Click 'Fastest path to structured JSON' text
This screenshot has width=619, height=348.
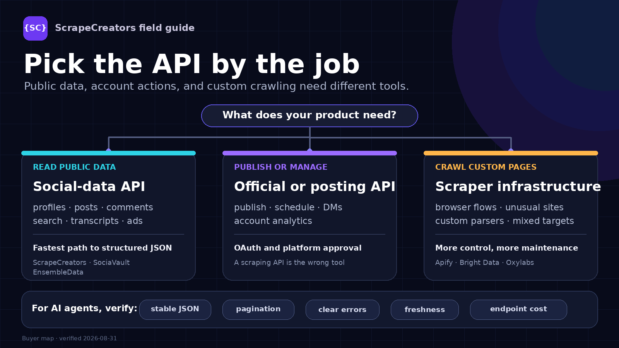[x=103, y=248]
